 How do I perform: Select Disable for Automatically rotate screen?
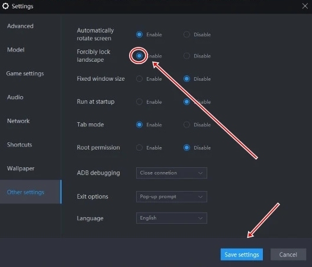pyautogui.click(x=186, y=34)
